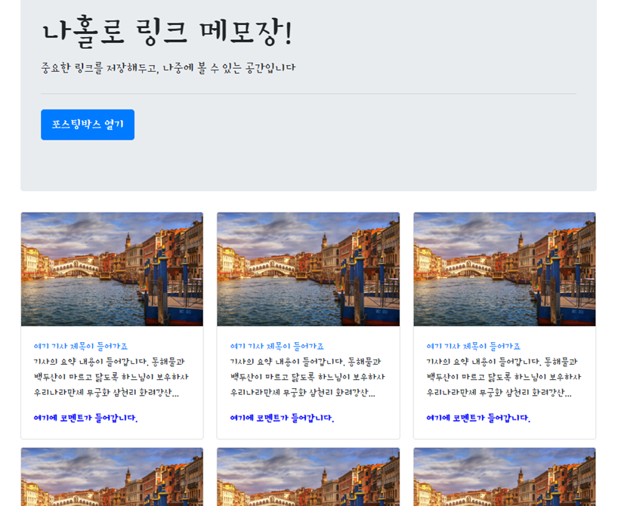Click the blue comment text in left card
Image resolution: width=618 pixels, height=506 pixels.
[x=85, y=418]
